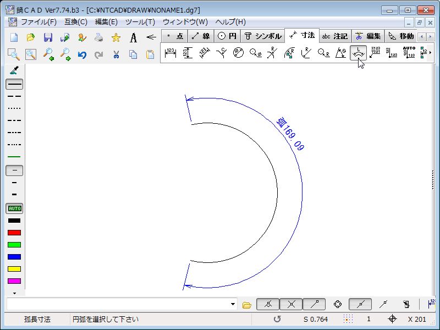Image resolution: width=440 pixels, height=330 pixels.
Task: Toggle the on-line snap button
Action: 360,304
